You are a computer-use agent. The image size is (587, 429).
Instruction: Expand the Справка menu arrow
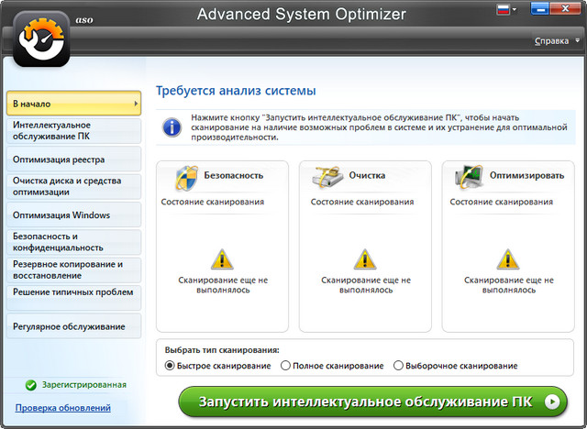[577, 40]
